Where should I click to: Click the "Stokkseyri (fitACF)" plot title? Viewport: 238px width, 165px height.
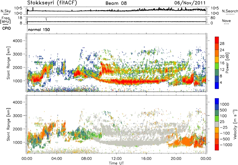click(52, 3)
